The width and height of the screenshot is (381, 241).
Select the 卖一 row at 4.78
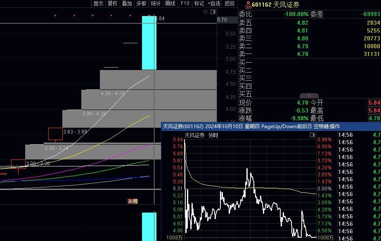[310, 54]
